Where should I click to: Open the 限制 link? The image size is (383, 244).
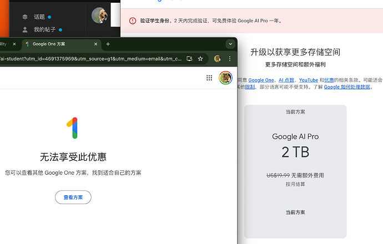point(250,87)
